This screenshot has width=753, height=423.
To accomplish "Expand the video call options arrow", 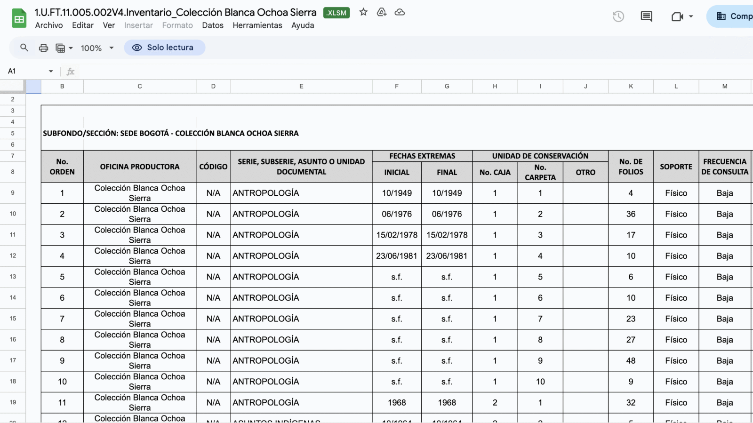I will tap(691, 16).
